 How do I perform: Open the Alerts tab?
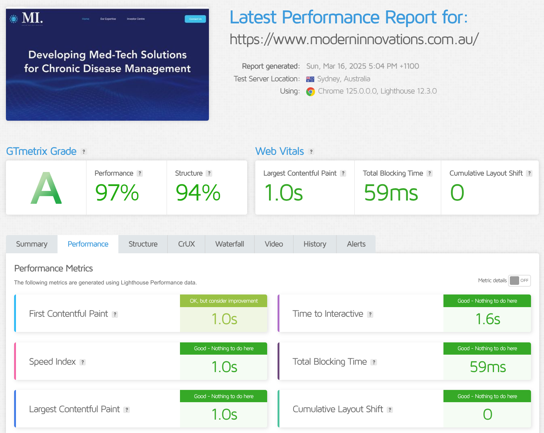tap(356, 244)
